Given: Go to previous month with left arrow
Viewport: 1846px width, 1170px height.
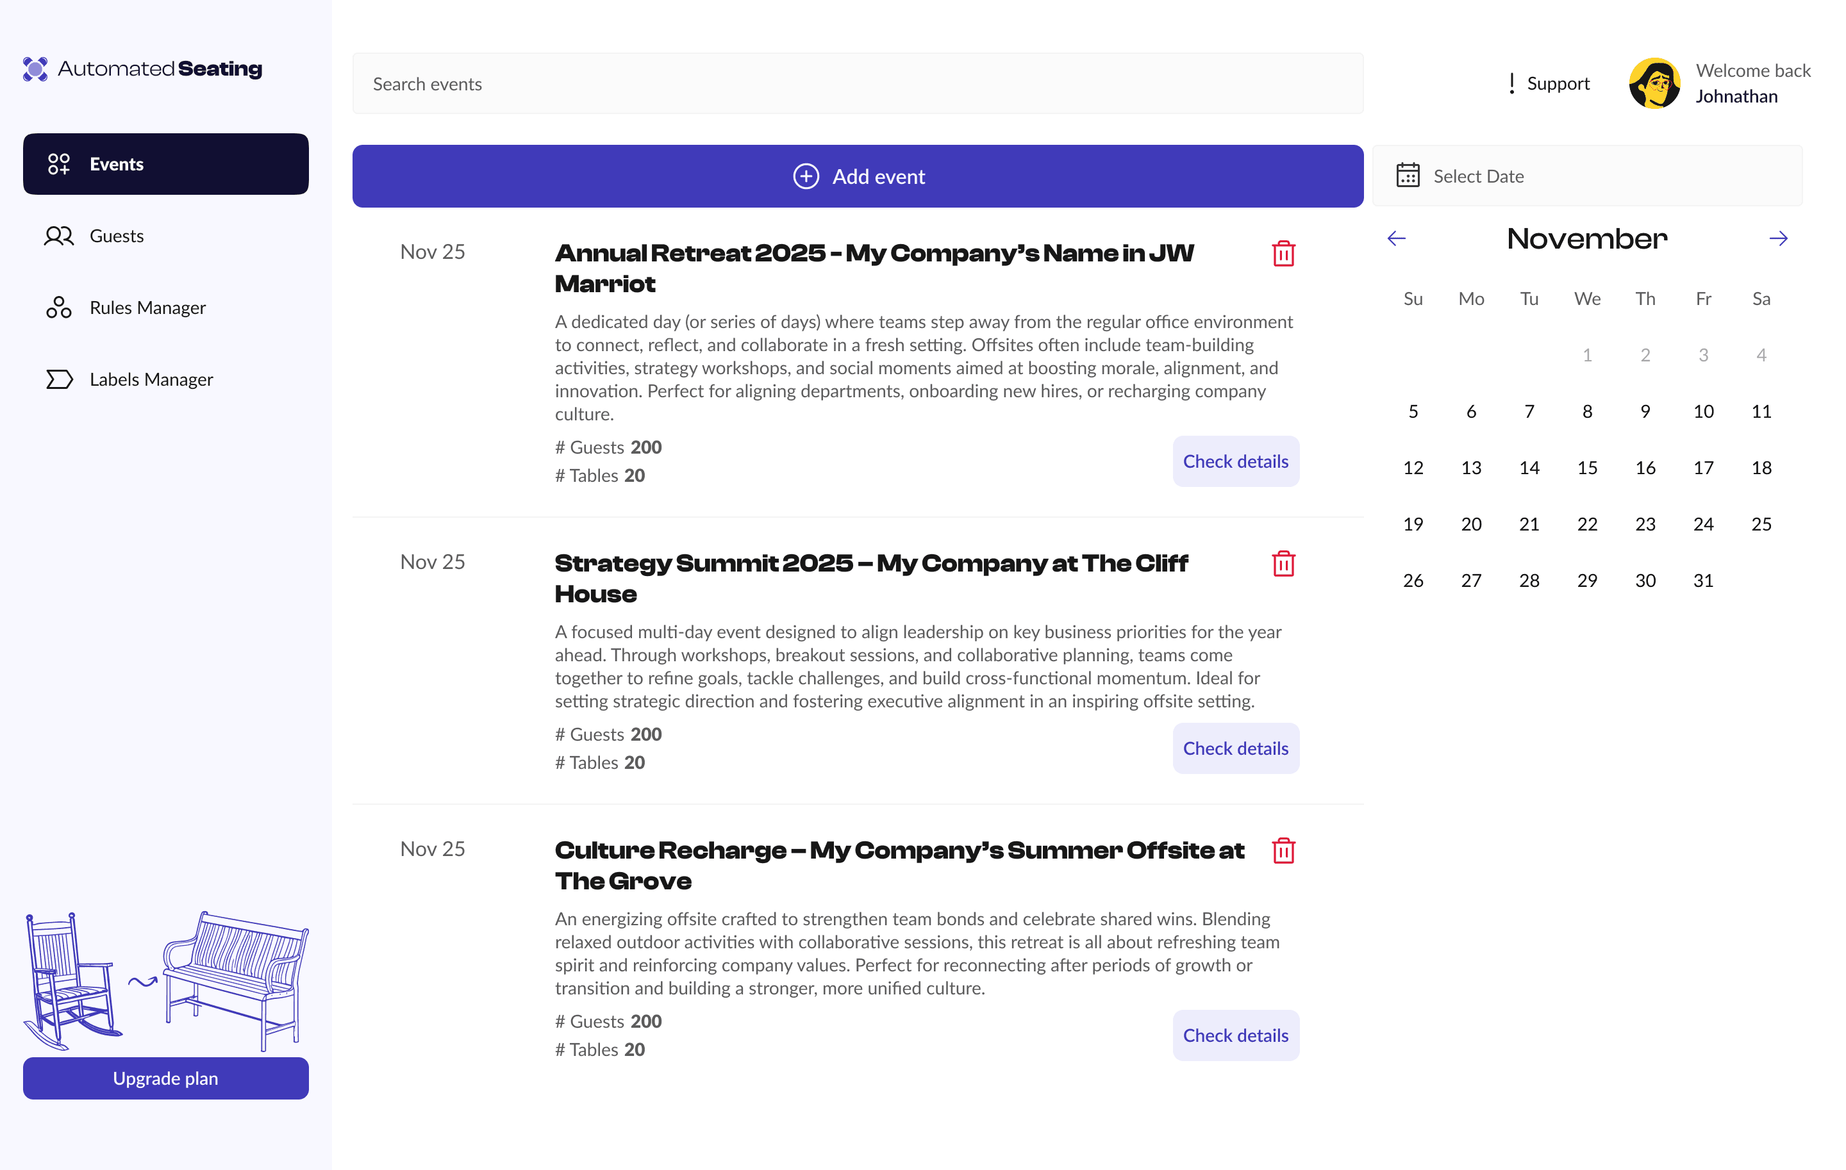Looking at the screenshot, I should (x=1396, y=239).
